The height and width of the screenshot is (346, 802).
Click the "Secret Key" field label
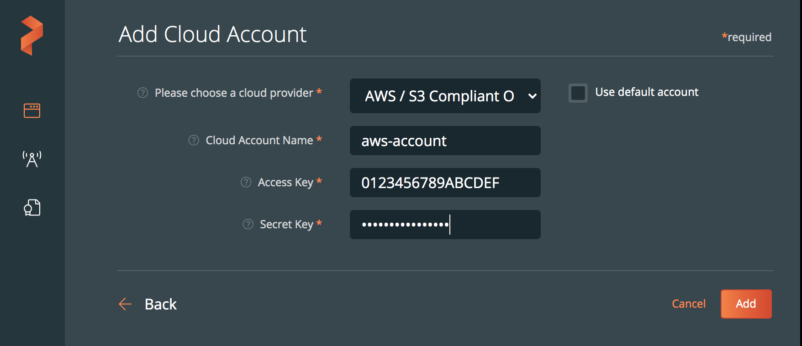[x=286, y=224]
